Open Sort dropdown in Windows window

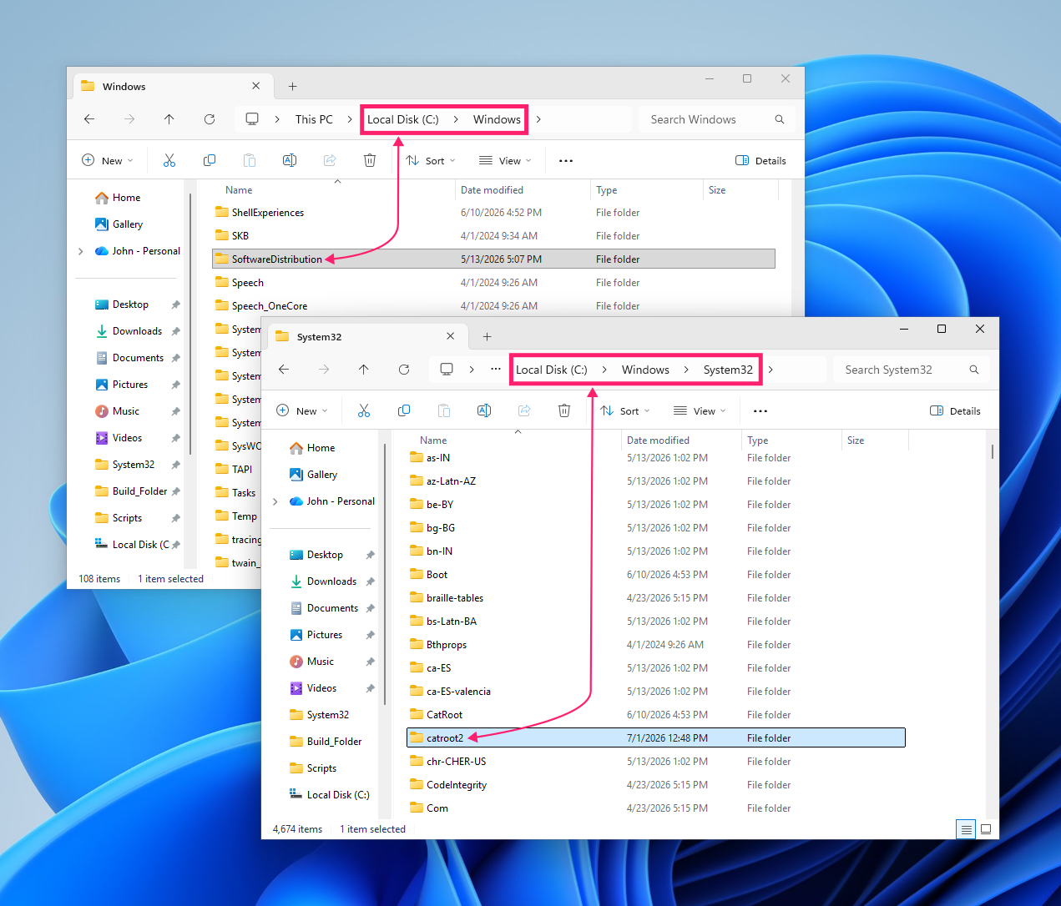430,160
